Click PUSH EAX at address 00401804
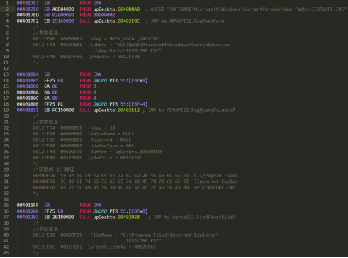This screenshot has height=258, width=348. point(91,74)
